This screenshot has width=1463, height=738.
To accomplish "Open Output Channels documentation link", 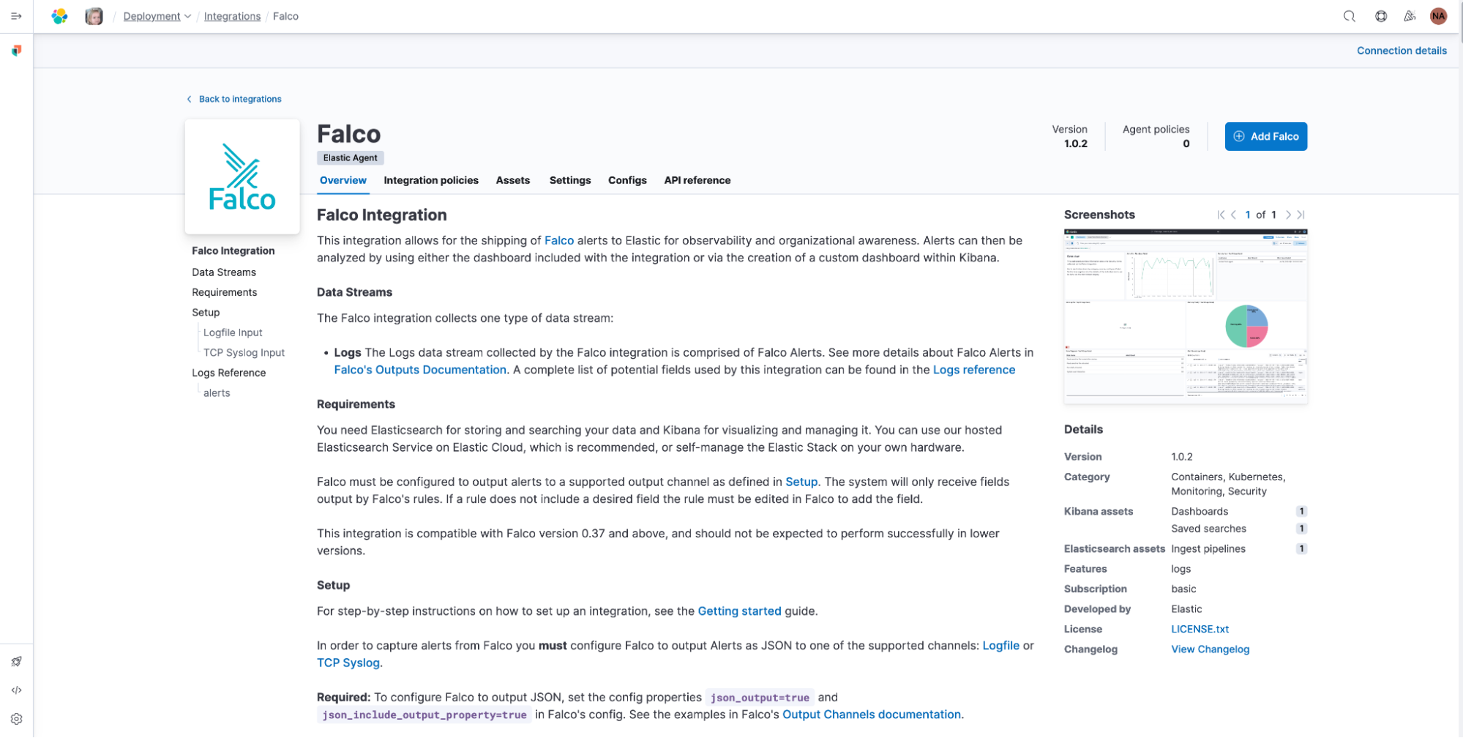I will click(872, 715).
